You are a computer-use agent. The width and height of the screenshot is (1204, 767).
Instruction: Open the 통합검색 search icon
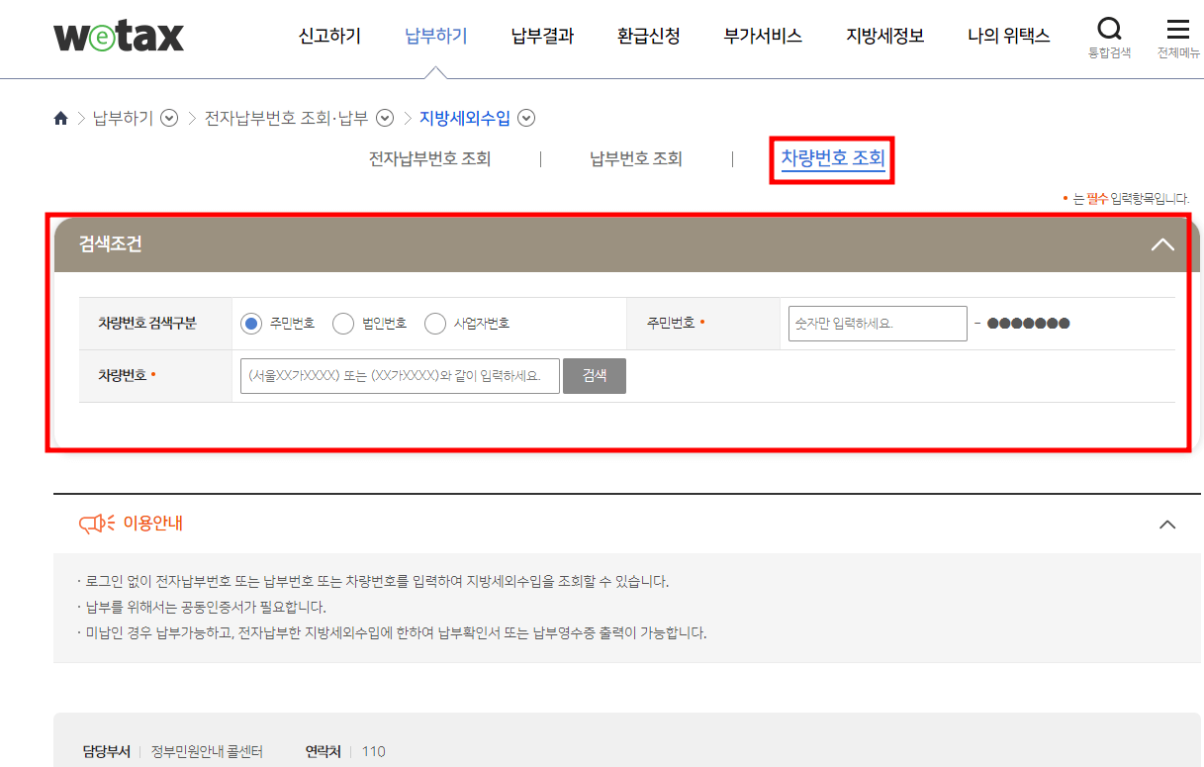[x=1109, y=31]
